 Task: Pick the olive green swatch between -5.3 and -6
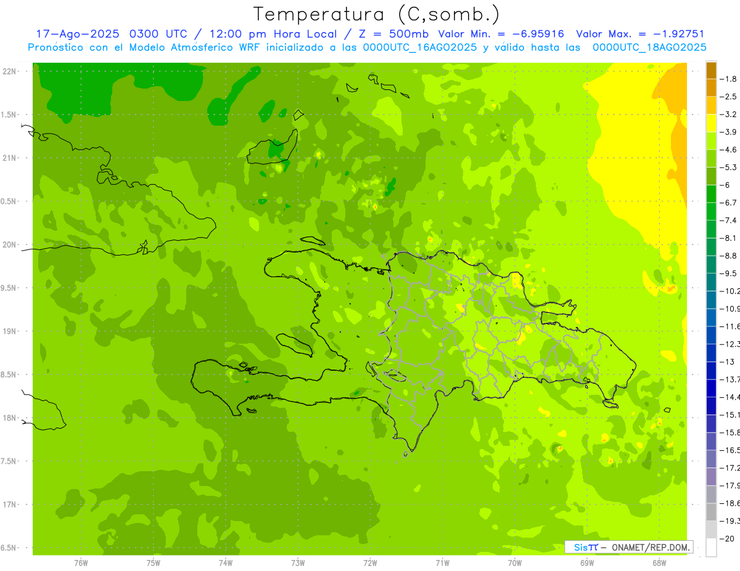click(x=711, y=176)
